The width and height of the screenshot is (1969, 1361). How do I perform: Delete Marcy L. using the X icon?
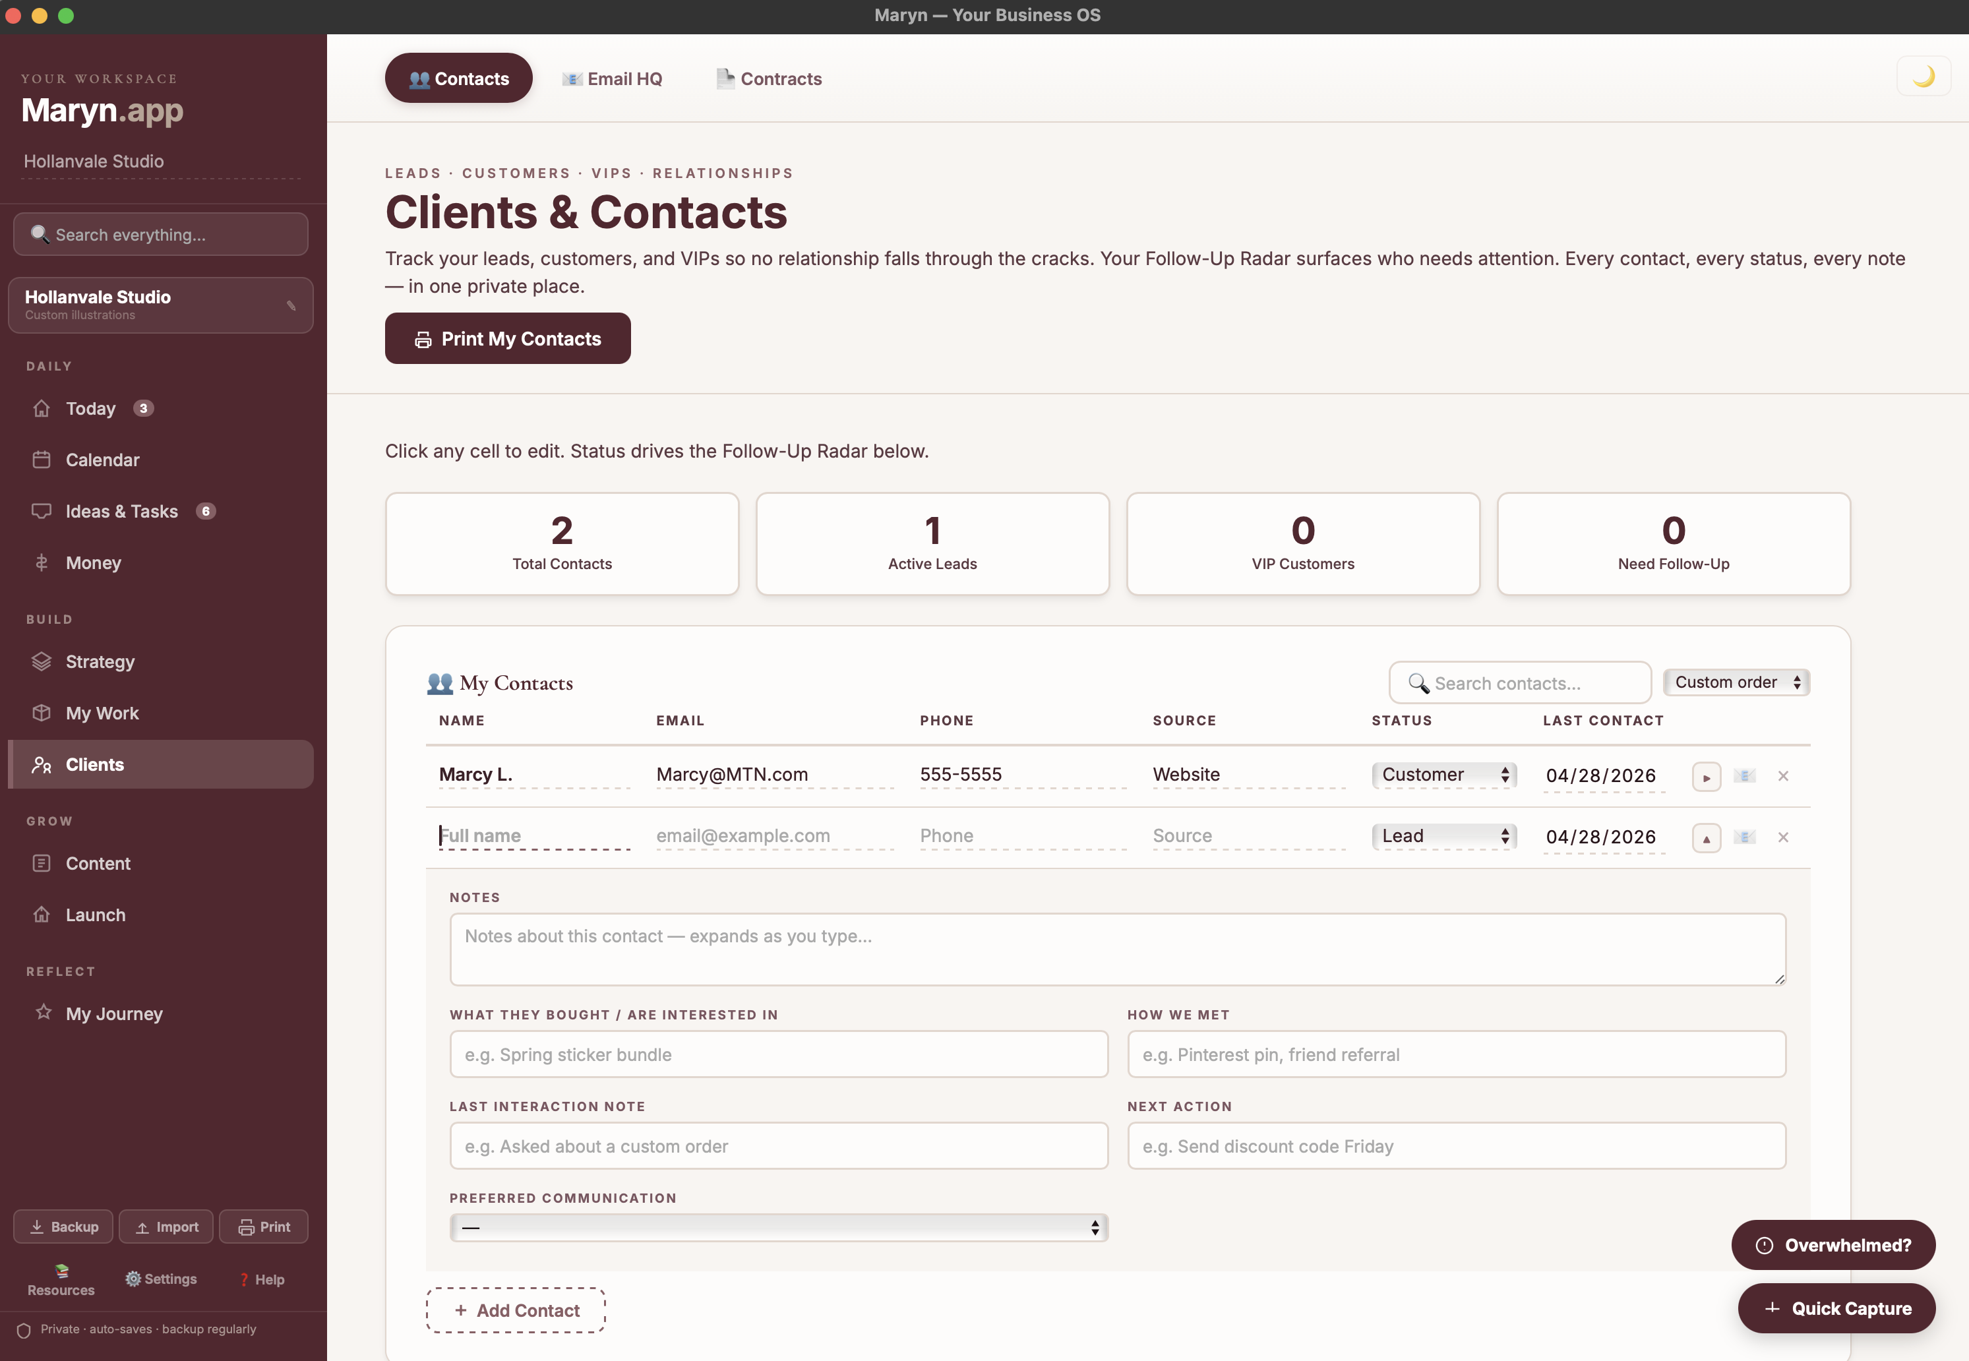pos(1783,776)
